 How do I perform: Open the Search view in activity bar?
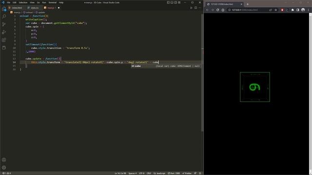(4, 17)
